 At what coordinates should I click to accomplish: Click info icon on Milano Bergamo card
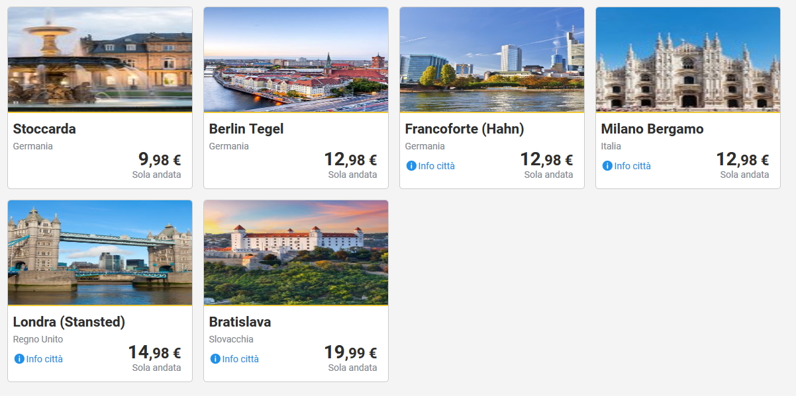[x=607, y=166]
